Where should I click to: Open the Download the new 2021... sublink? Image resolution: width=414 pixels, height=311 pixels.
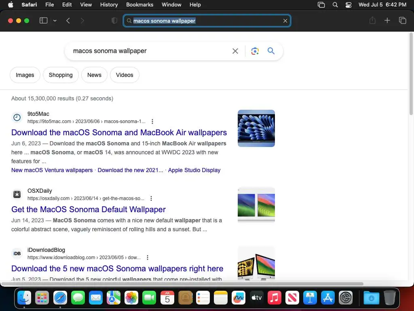[x=131, y=170]
